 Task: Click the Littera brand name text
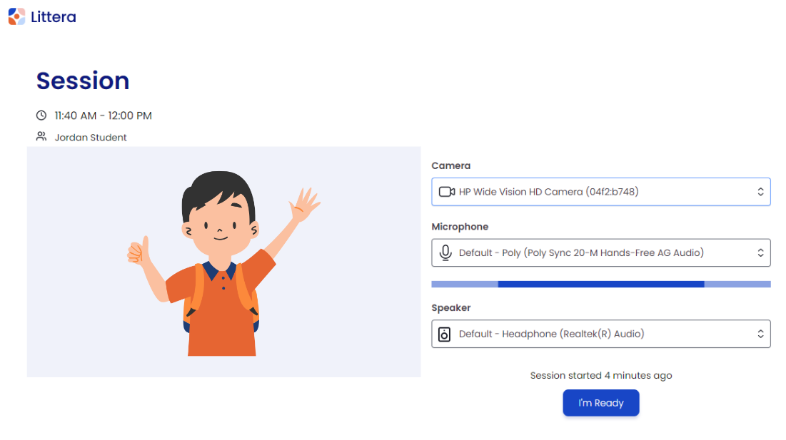click(54, 17)
